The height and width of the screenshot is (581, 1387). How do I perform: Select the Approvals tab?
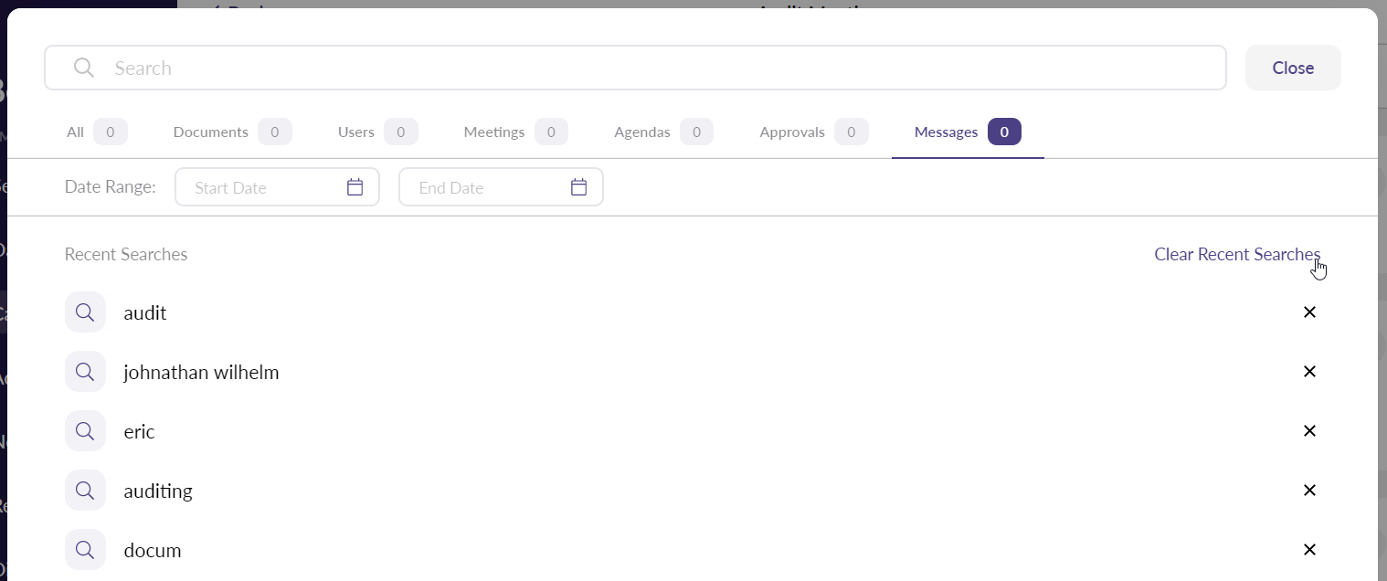coord(812,132)
